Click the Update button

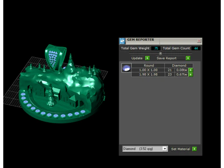click(x=137, y=58)
